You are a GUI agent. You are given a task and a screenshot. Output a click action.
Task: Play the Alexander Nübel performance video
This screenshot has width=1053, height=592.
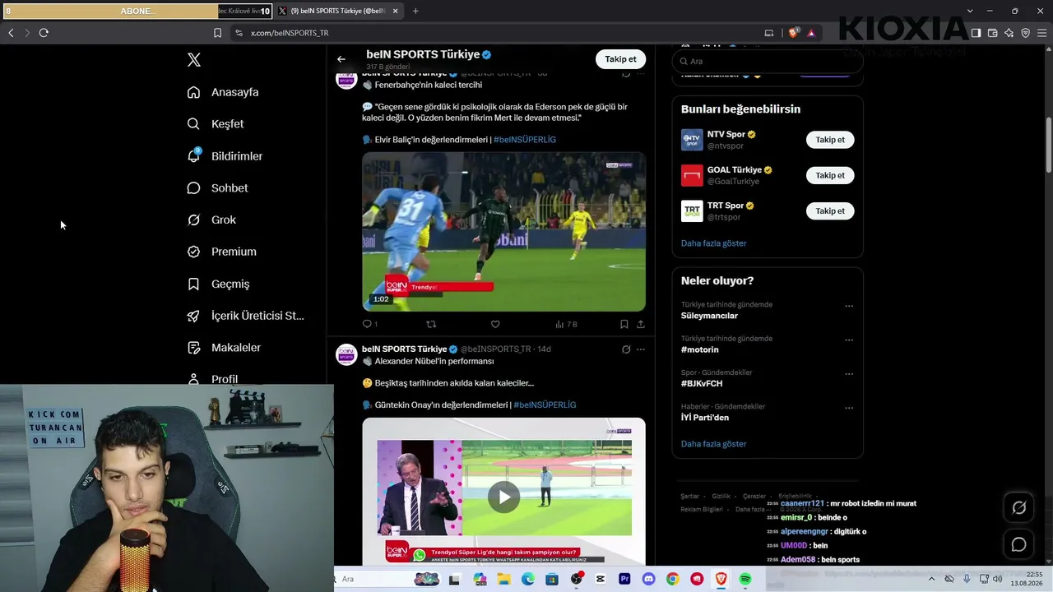coord(503,497)
